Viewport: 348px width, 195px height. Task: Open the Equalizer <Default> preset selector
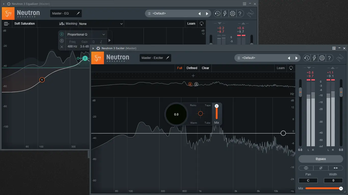click(178, 13)
